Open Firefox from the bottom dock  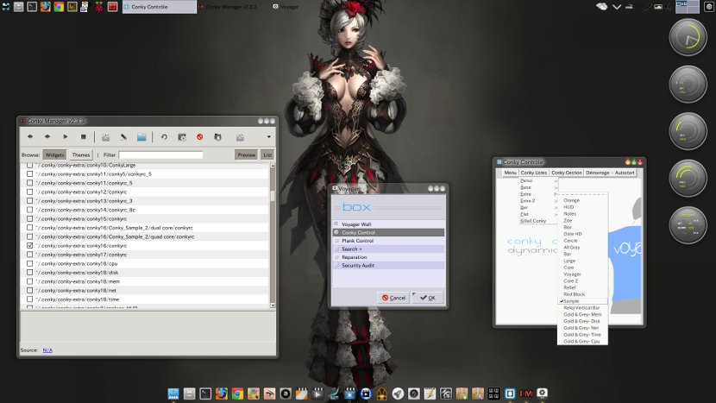point(222,394)
